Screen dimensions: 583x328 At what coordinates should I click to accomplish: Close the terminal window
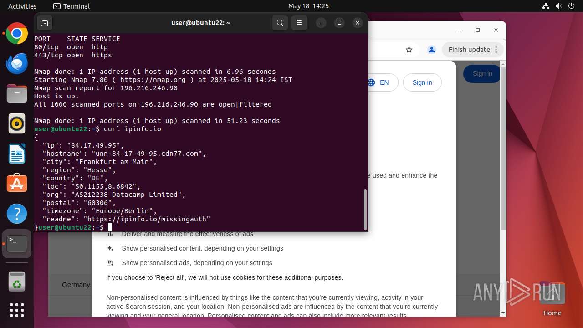pos(358,23)
